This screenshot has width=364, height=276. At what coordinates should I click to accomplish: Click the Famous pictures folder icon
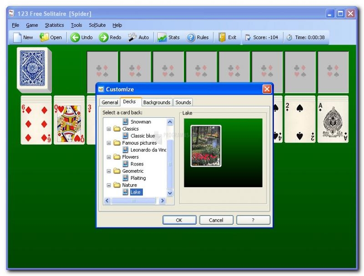[117, 143]
